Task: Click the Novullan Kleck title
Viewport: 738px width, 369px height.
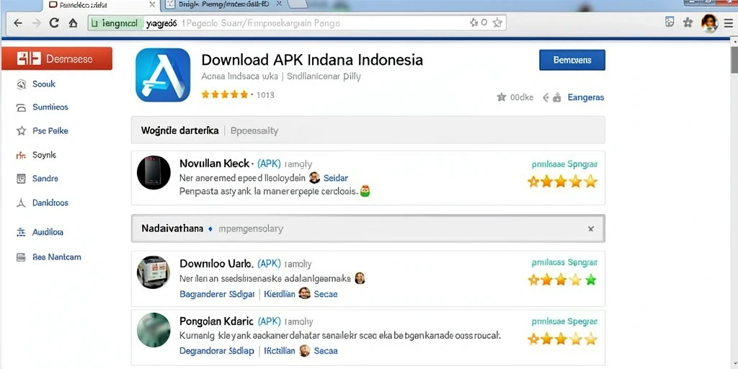Action: pyautogui.click(x=215, y=164)
